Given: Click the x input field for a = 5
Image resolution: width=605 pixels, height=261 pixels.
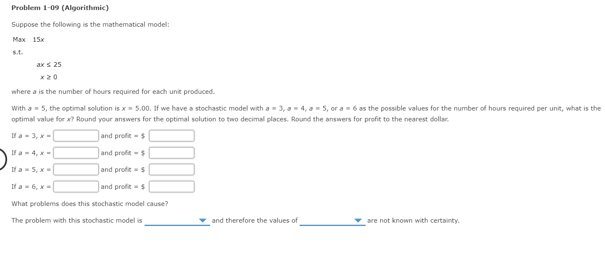Looking at the screenshot, I should pyautogui.click(x=75, y=169).
